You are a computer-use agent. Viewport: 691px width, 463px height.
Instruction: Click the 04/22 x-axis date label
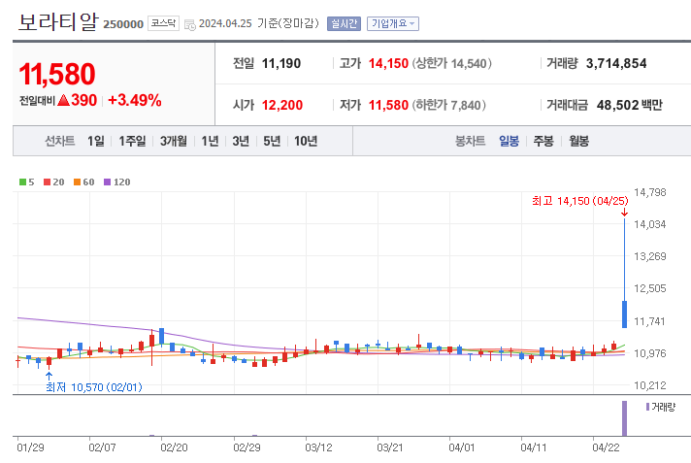tap(606, 447)
